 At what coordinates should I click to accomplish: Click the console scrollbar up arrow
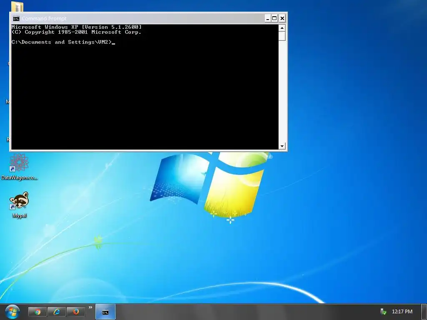(x=282, y=28)
